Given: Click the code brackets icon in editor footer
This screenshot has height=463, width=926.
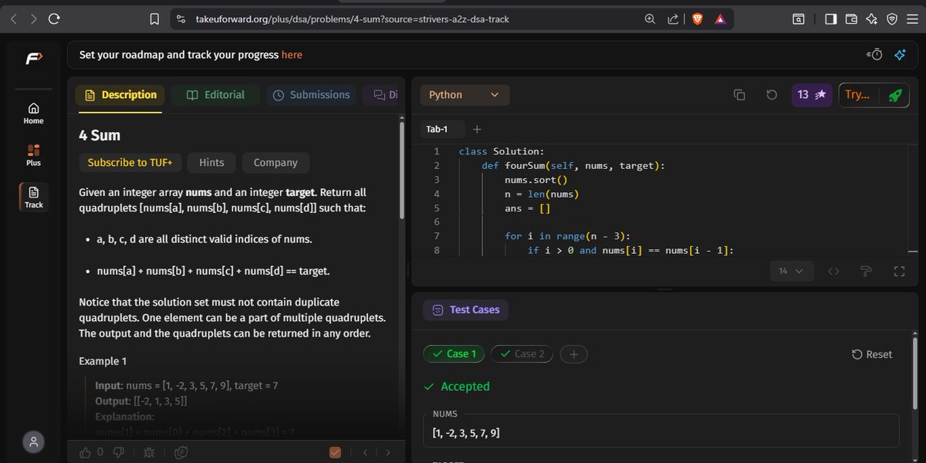Looking at the screenshot, I should tap(833, 271).
